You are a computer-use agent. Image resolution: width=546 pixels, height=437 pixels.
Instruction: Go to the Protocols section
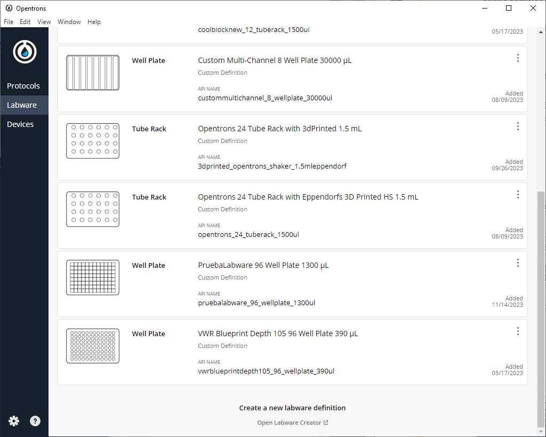[23, 86]
